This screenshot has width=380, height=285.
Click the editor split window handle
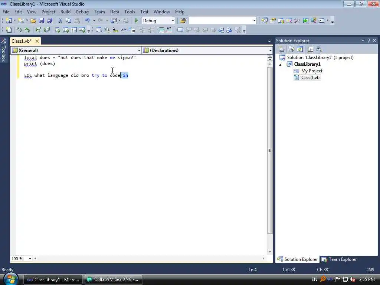tap(270, 58)
